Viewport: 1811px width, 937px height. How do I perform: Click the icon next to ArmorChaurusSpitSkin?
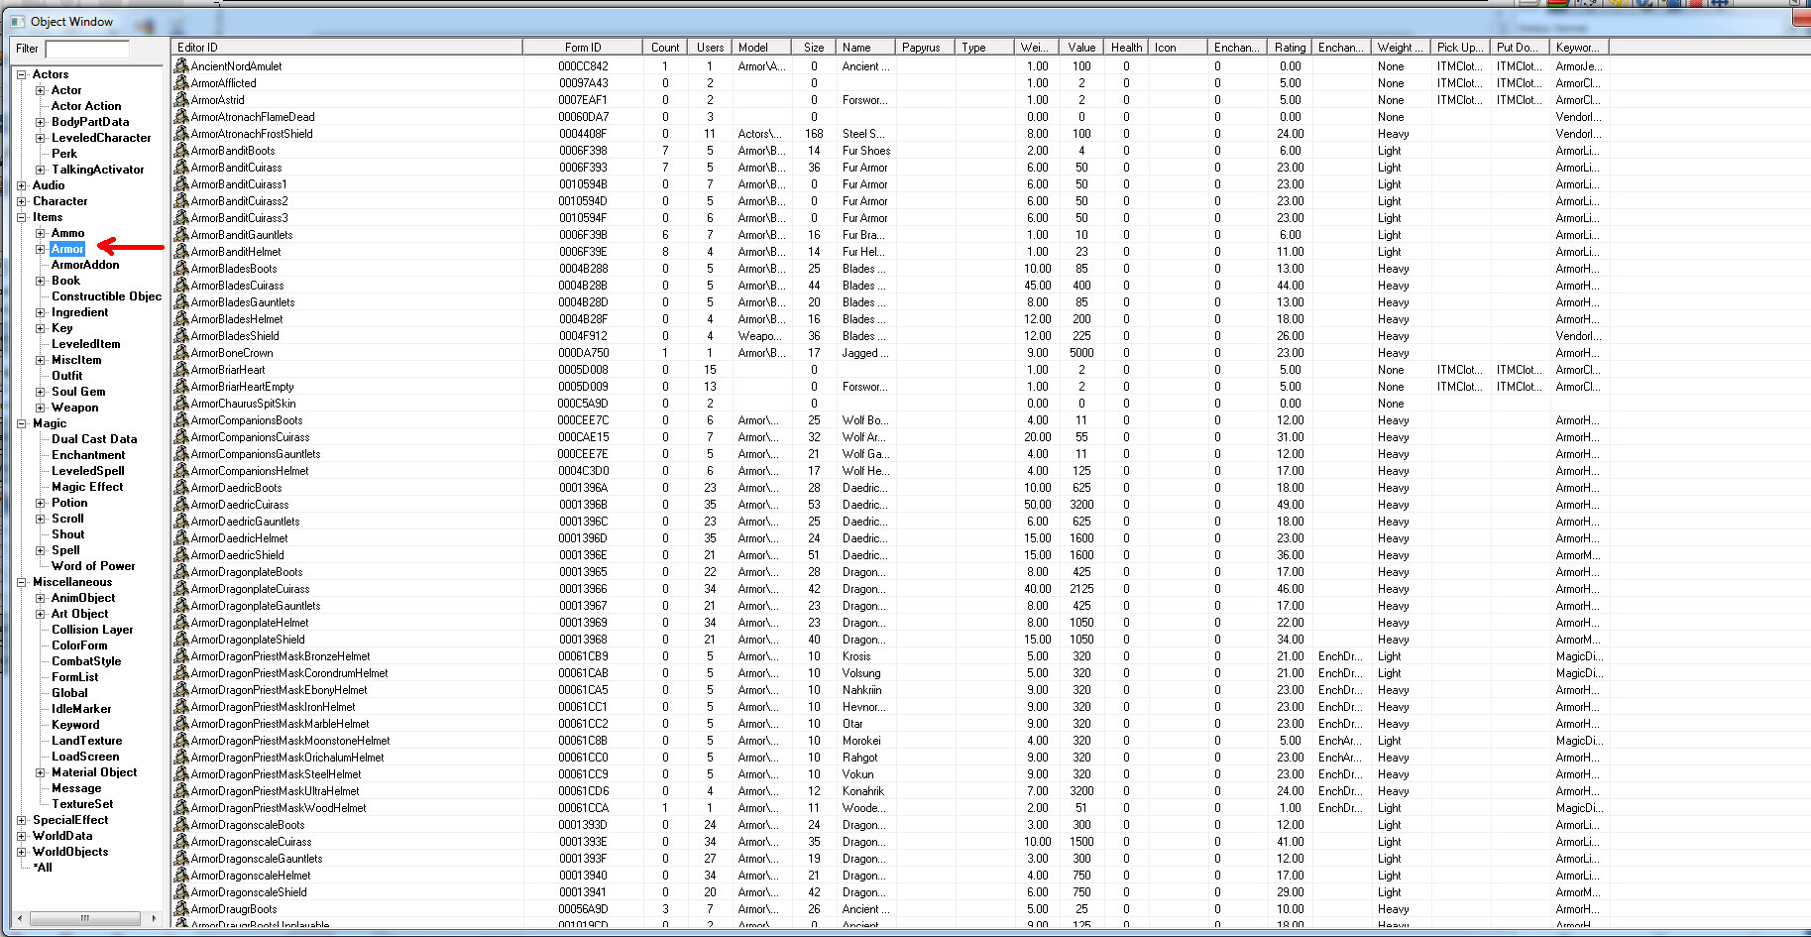(x=181, y=404)
